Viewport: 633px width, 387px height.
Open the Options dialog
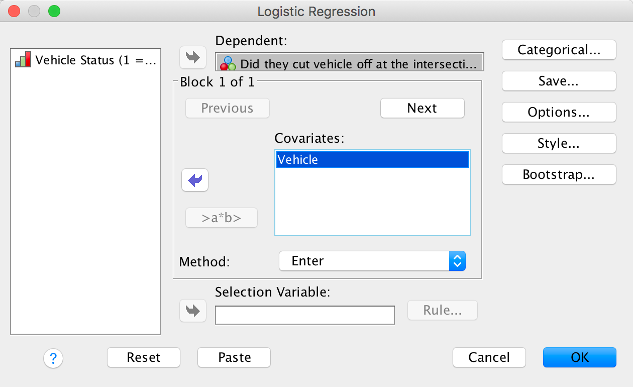point(559,113)
